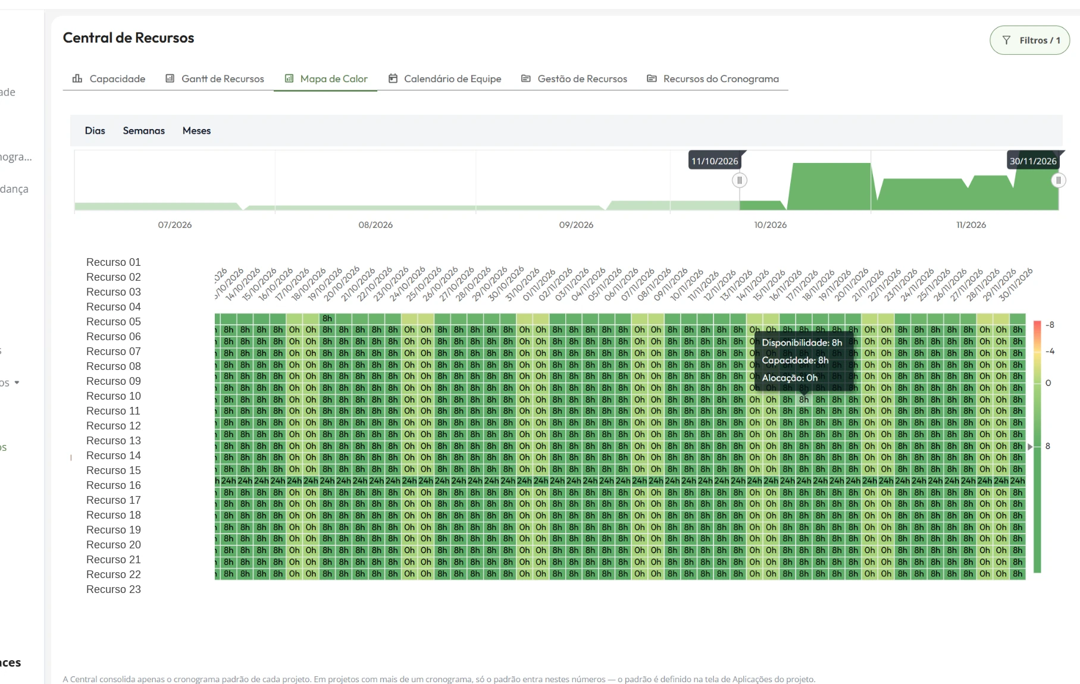Screen dimensions: 1080x684
Task: Click the right range handle at 30/11/2026
Action: coord(1058,180)
